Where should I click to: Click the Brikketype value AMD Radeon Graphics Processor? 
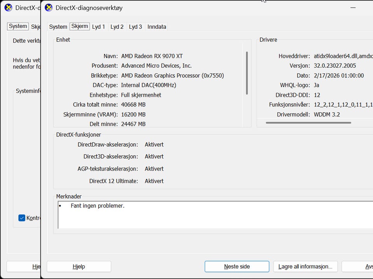173,76
